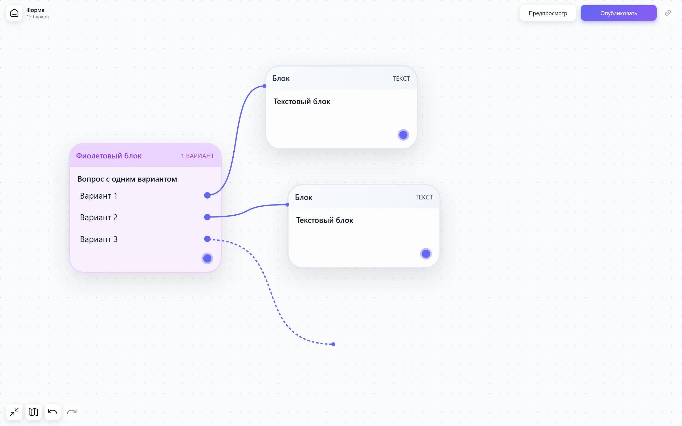Select the Вариант 1 connector dot
This screenshot has height=426, width=682.
[207, 195]
